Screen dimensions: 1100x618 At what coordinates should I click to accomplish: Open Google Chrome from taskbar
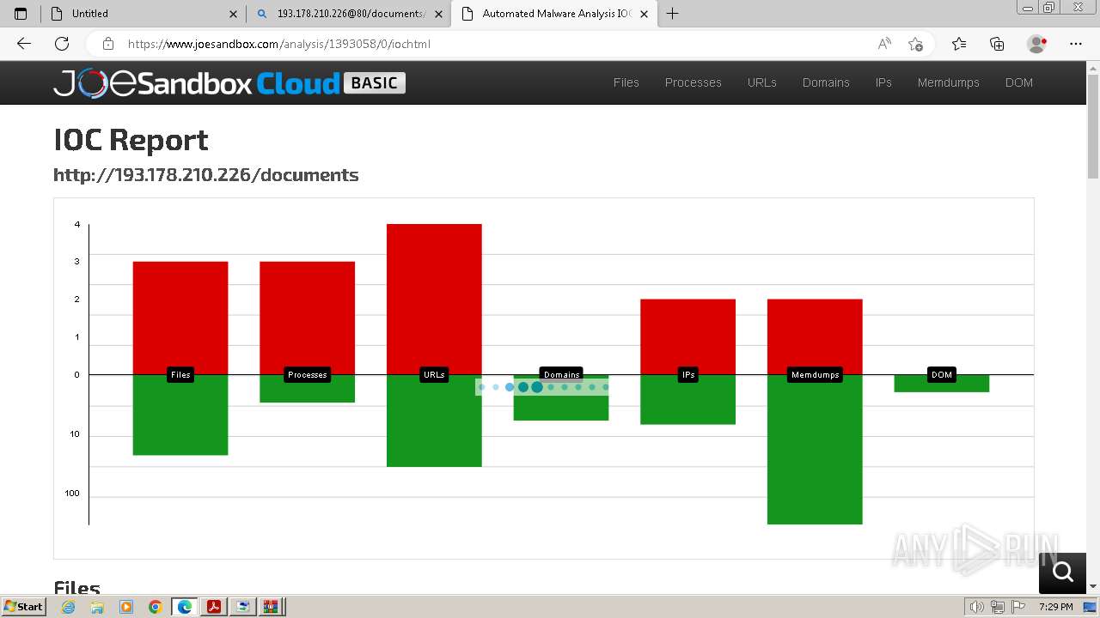point(155,607)
